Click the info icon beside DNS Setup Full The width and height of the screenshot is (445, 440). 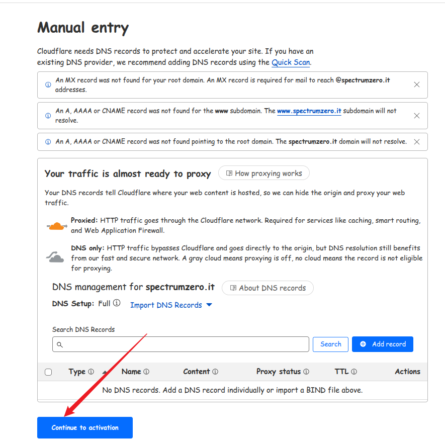117,303
